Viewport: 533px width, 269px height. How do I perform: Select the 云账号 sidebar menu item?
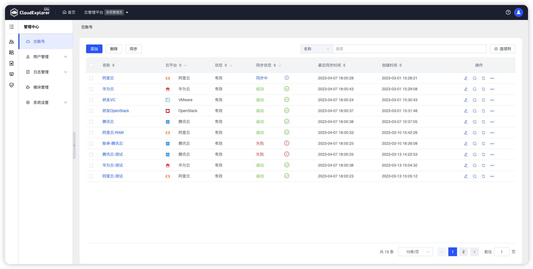pyautogui.click(x=38, y=41)
